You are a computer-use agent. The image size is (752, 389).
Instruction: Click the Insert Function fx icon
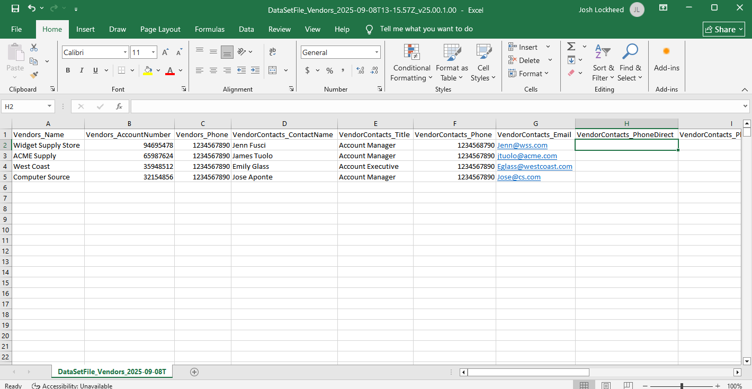point(119,106)
